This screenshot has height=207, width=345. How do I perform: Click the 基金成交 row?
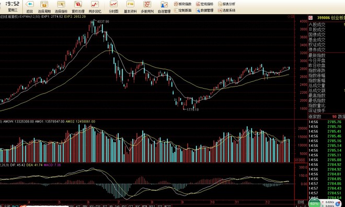317,40
